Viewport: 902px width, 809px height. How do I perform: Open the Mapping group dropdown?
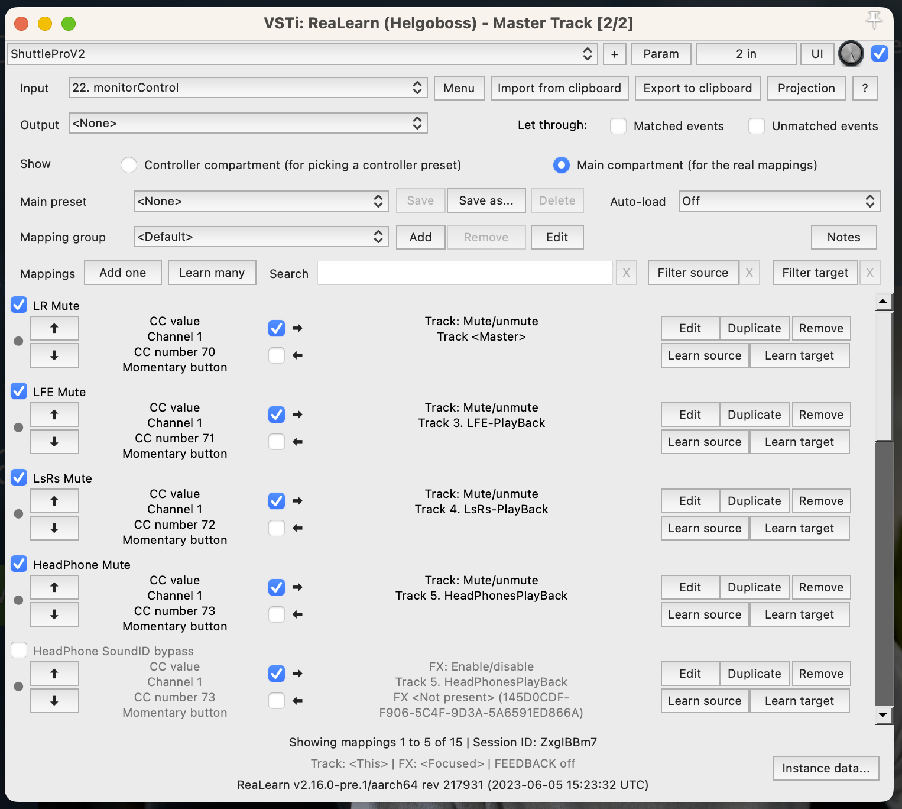pyautogui.click(x=261, y=237)
